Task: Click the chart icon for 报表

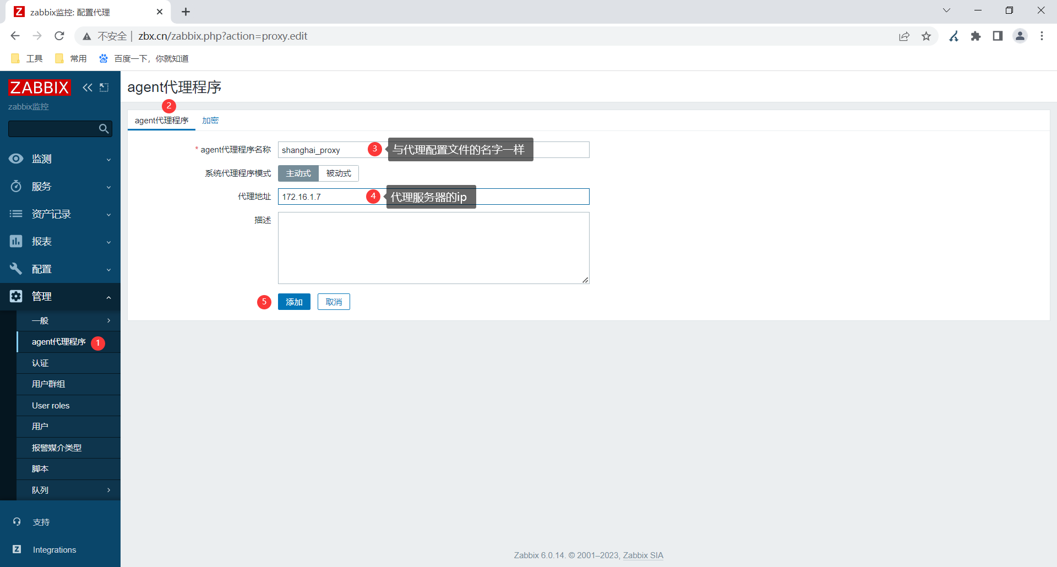Action: click(16, 241)
